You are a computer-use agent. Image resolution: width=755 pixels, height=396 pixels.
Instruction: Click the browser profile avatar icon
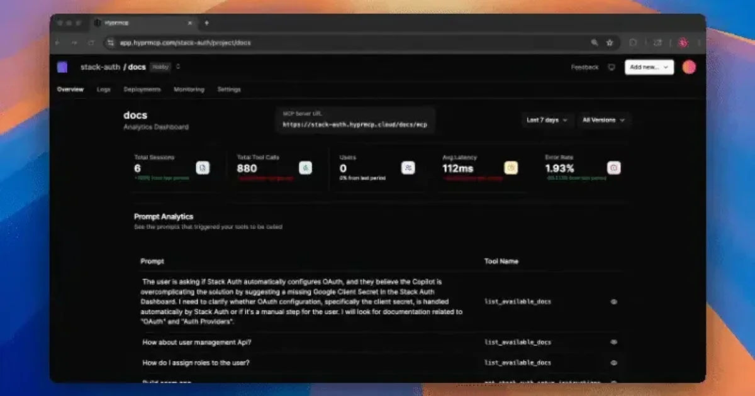coord(683,43)
